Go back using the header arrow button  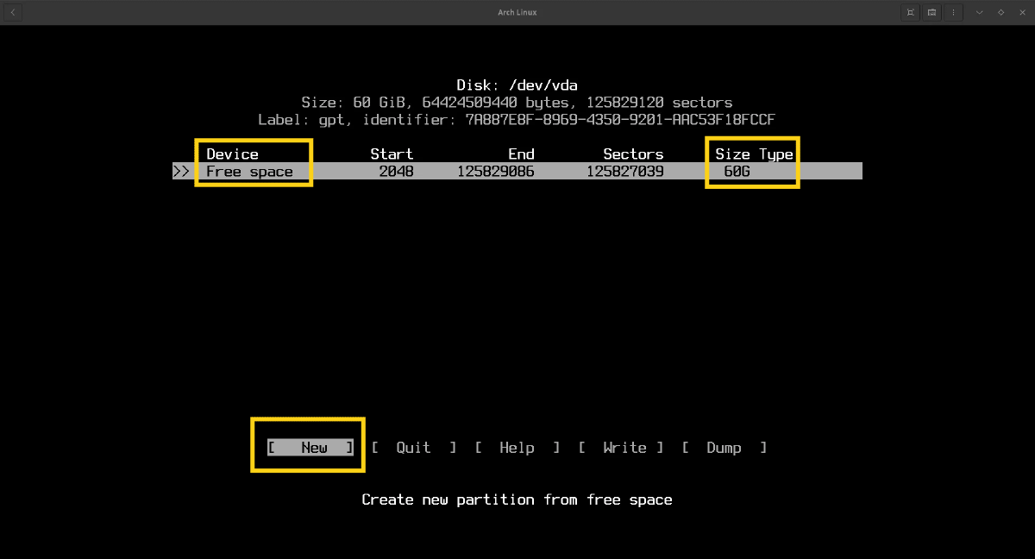13,12
